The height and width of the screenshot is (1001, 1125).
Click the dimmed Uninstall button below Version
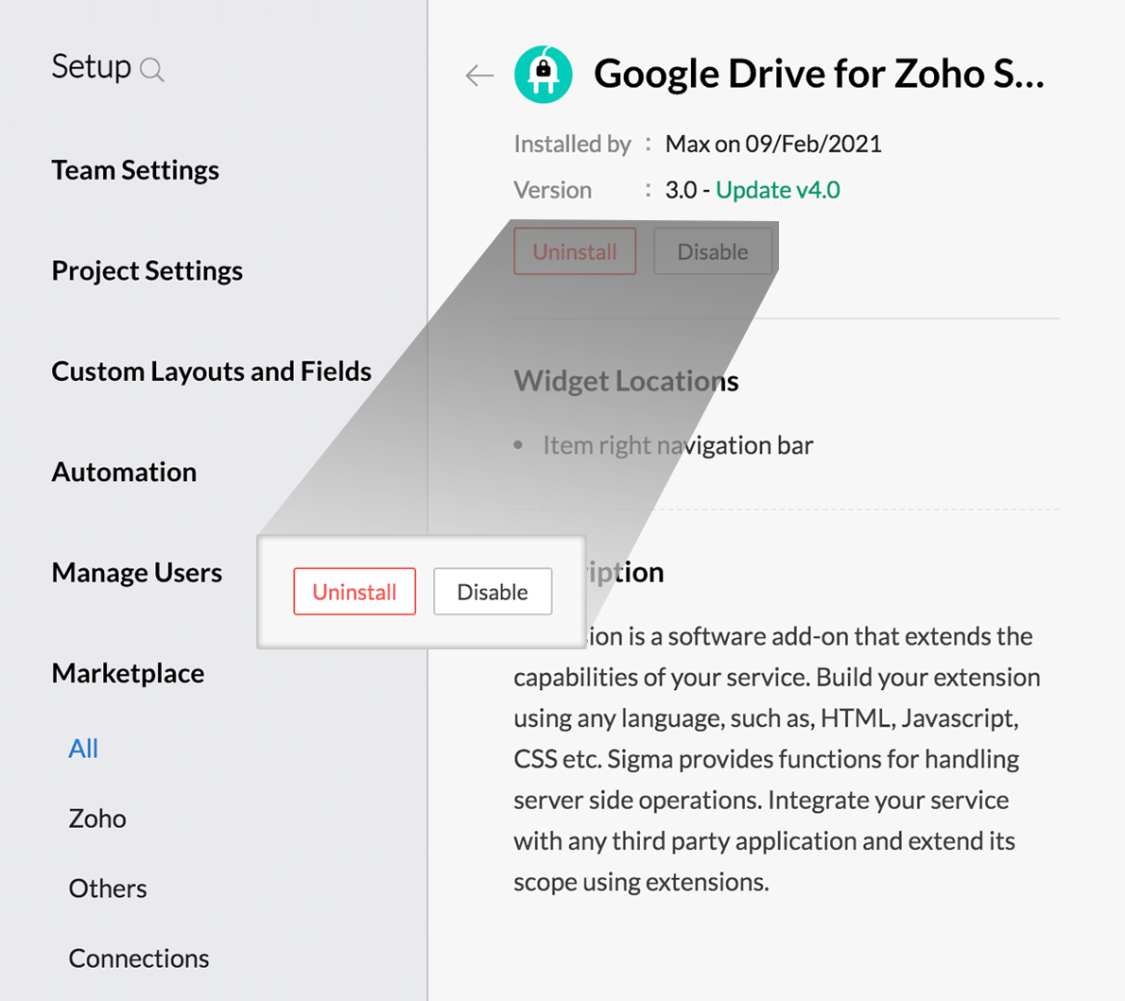pos(575,251)
